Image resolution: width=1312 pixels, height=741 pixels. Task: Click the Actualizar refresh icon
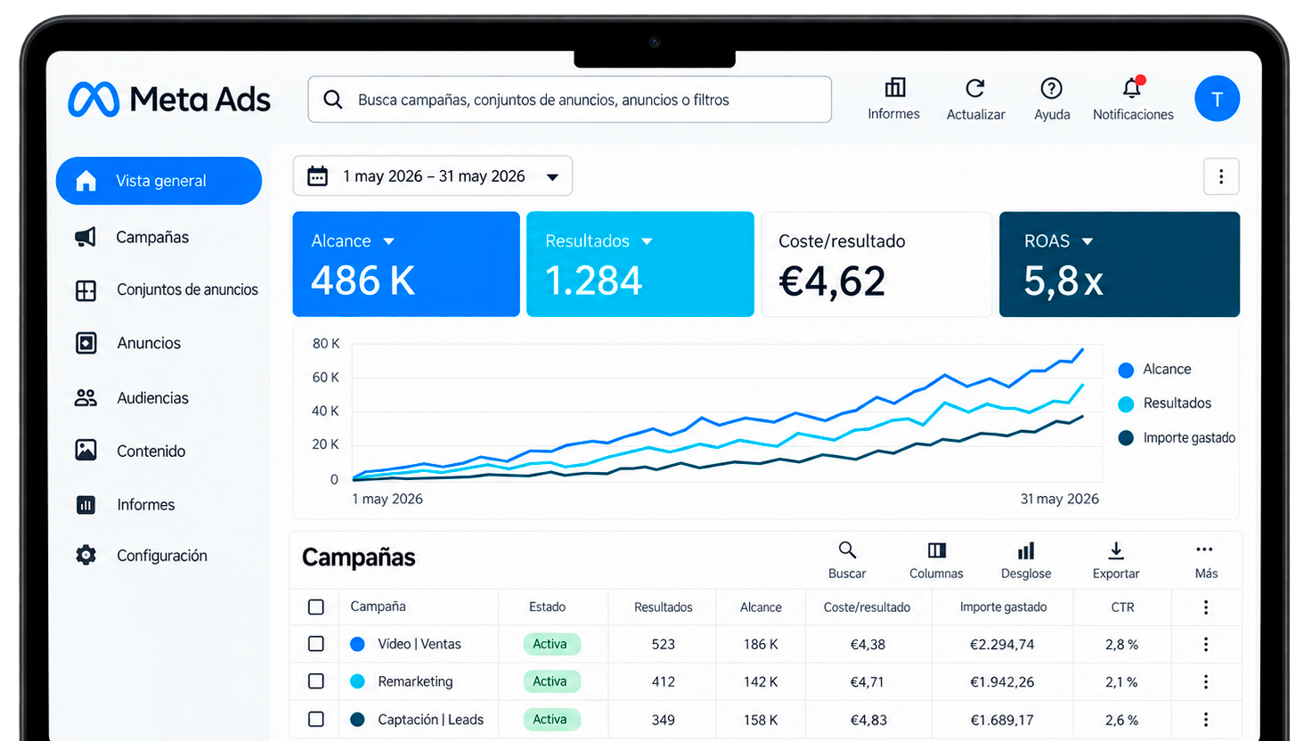click(975, 88)
